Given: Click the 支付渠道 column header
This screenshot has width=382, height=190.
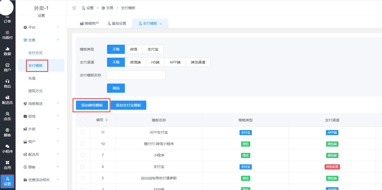Looking at the screenshot, I should click(332, 120).
